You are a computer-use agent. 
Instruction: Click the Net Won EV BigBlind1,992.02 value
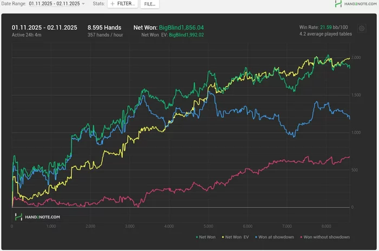(186, 35)
